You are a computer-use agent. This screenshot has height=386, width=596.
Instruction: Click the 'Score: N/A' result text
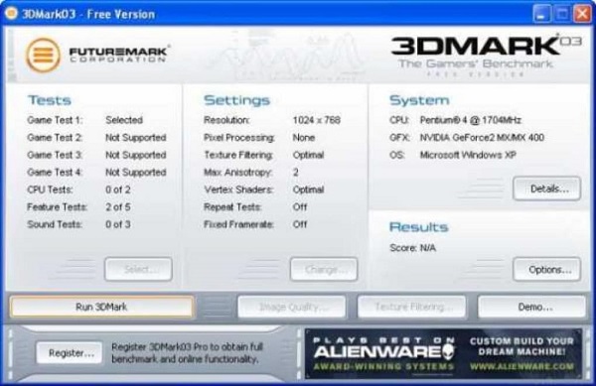tap(413, 248)
